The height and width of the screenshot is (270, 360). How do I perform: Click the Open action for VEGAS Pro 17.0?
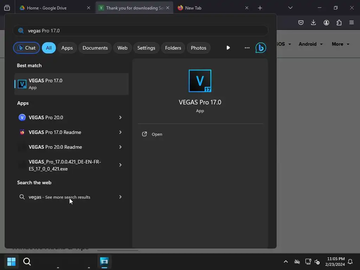(x=152, y=134)
